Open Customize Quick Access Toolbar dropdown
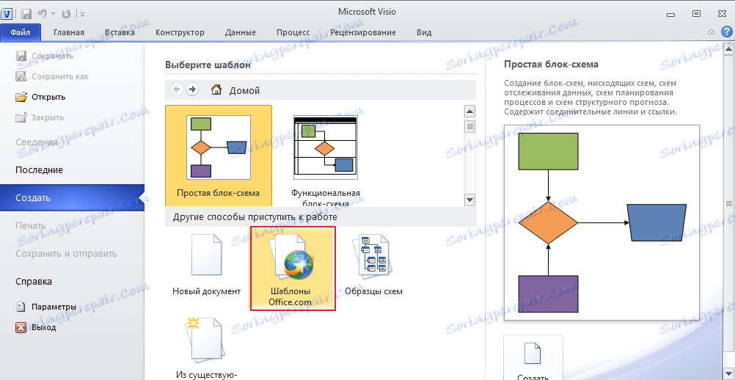The width and height of the screenshot is (735, 380). click(x=82, y=15)
